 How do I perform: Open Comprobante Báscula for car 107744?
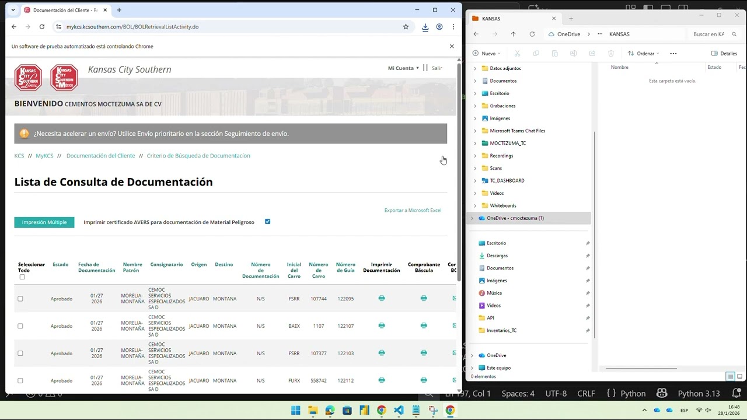pos(424,298)
